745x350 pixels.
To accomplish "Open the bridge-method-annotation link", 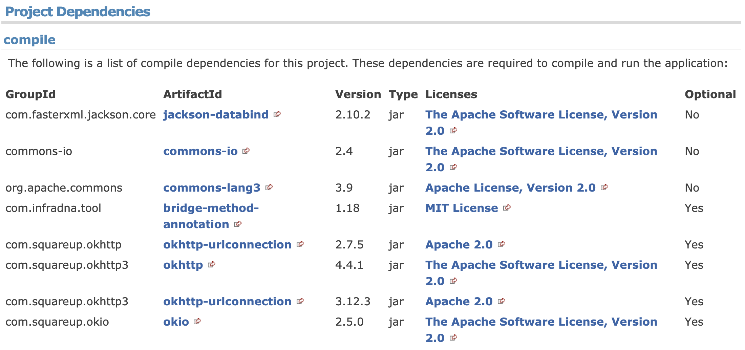I will tap(211, 216).
